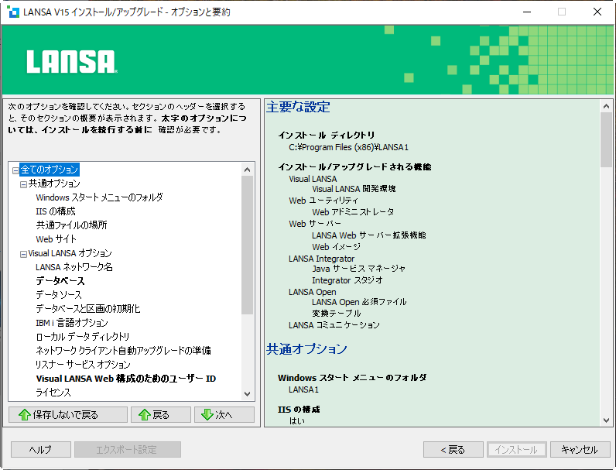Click Integrator スタジオ text

click(347, 280)
